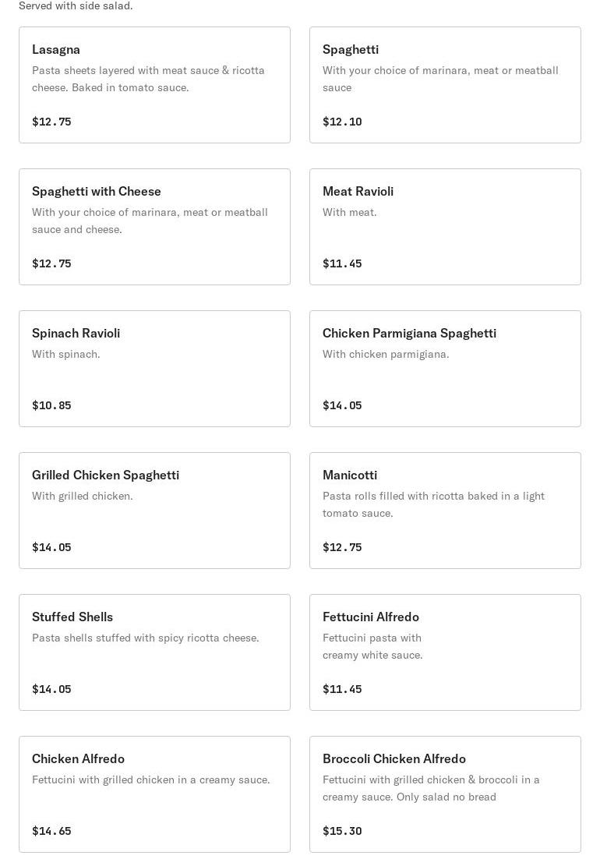Click the Fettucini Alfredo title
The image size is (600, 859).
click(371, 617)
